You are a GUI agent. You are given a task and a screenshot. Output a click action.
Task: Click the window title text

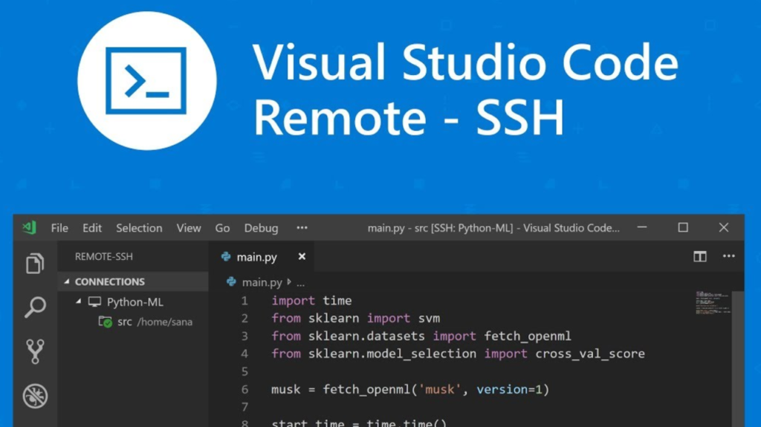(x=493, y=227)
